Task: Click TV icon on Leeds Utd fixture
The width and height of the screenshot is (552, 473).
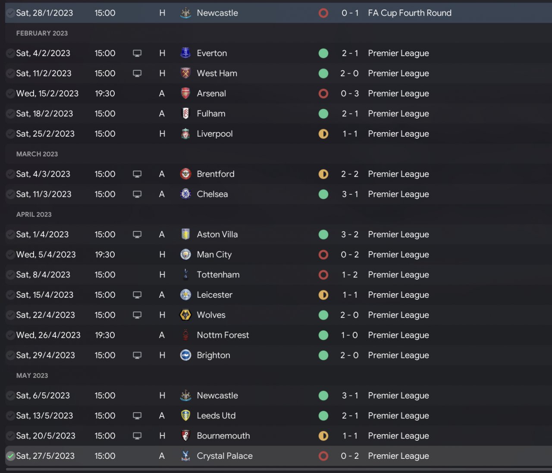Action: 137,416
